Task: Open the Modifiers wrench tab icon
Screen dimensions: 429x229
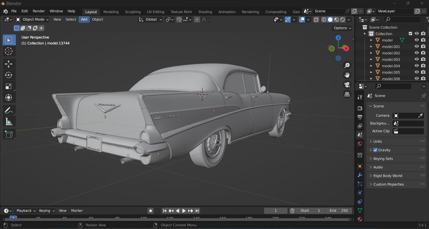Action: click(x=360, y=175)
